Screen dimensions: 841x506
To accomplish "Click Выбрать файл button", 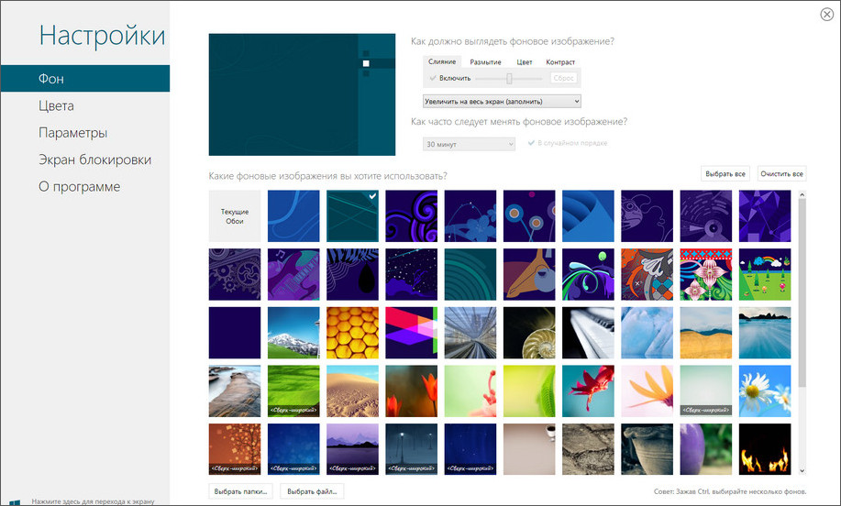I will click(x=312, y=491).
